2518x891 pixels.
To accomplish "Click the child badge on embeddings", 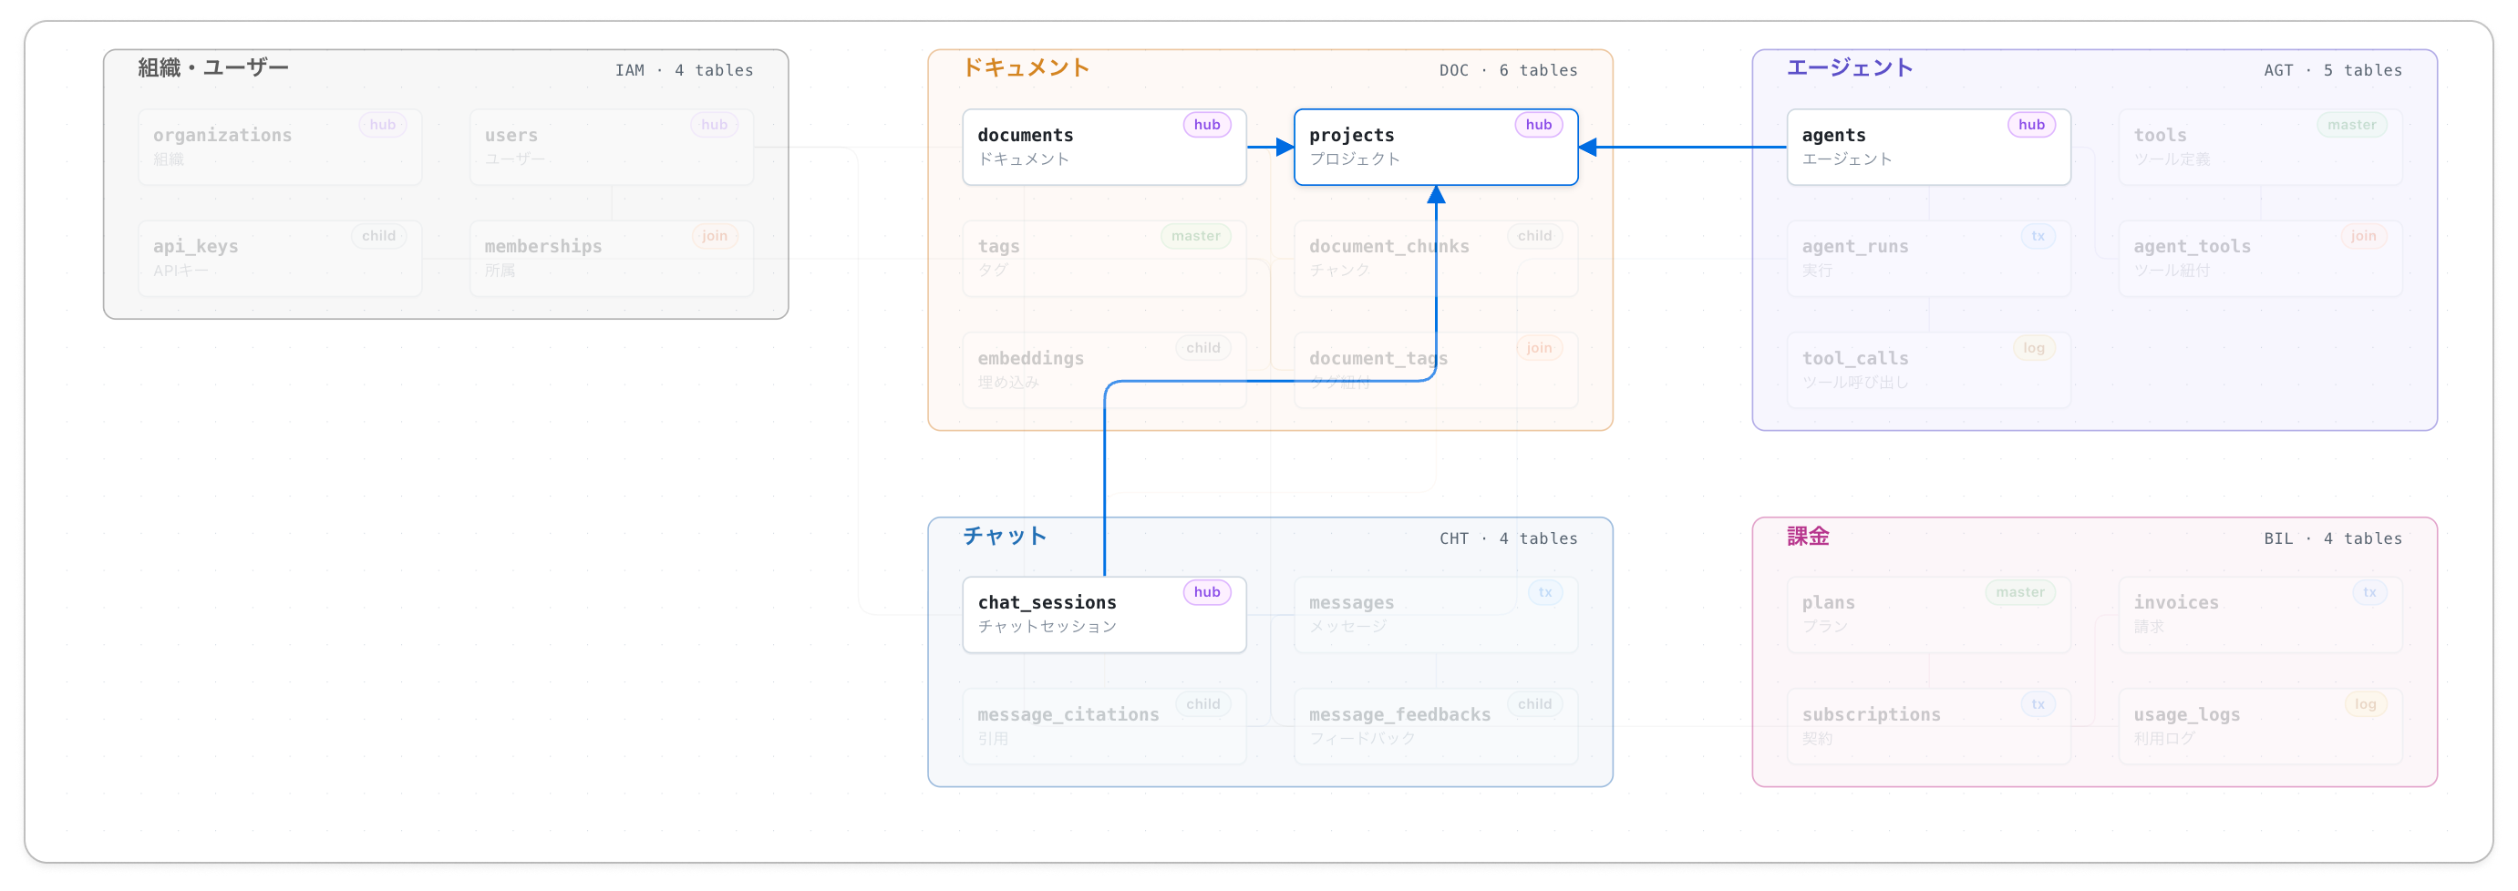I will point(1202,348).
